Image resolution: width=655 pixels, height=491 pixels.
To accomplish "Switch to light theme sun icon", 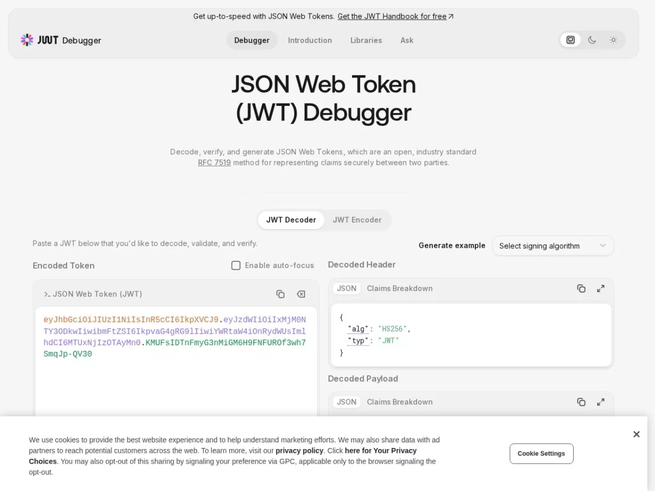I will [614, 40].
